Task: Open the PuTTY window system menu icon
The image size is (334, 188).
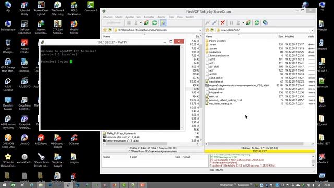Action: click(x=42, y=42)
